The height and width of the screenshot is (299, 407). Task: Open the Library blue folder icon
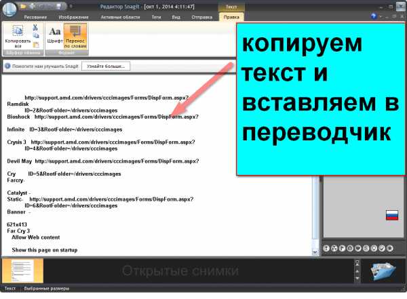383,271
